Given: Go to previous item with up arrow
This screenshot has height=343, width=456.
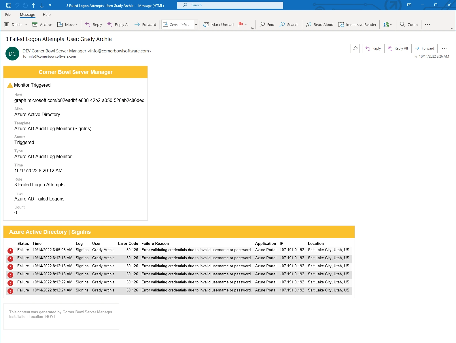Looking at the screenshot, I should coord(34,5).
